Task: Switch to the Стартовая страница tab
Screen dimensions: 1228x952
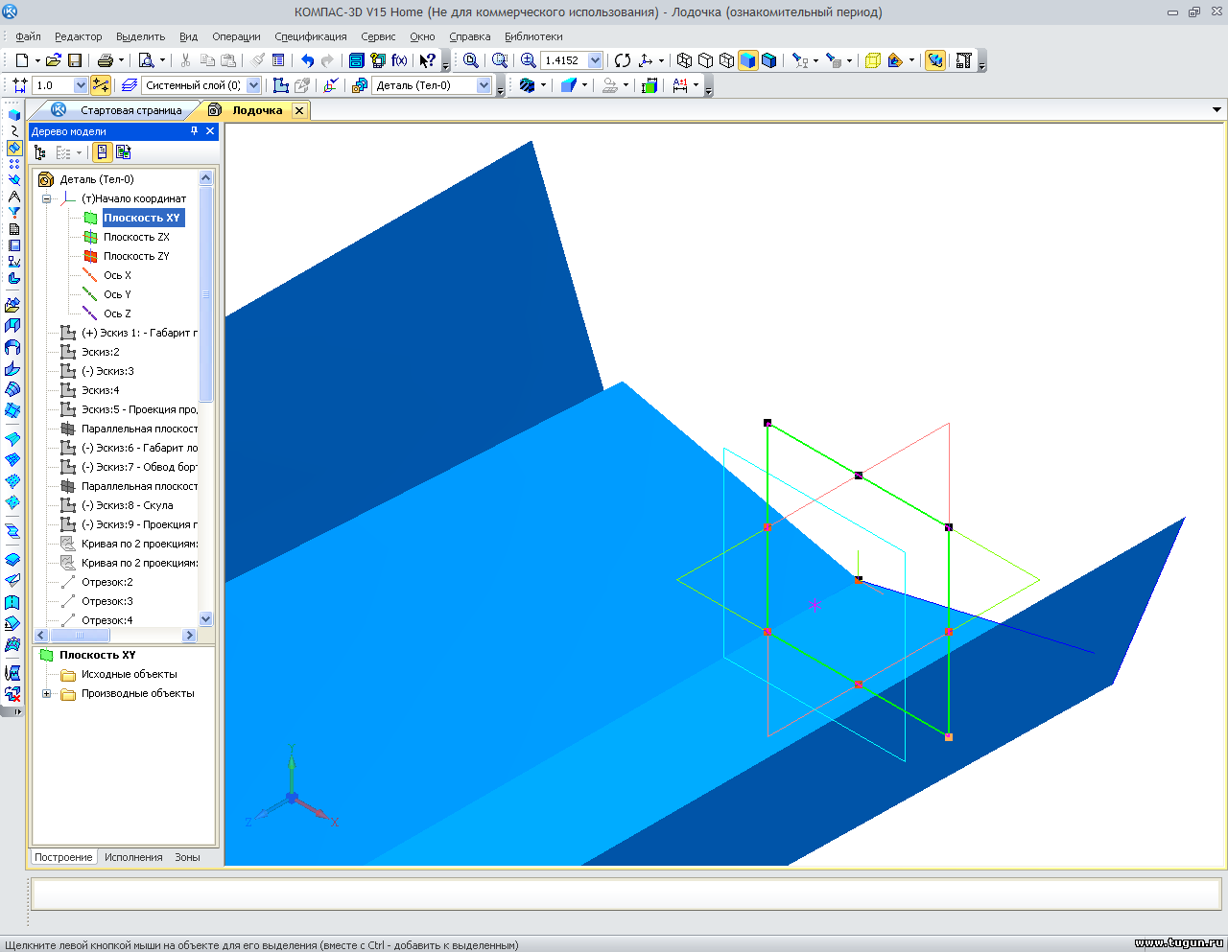Action: tap(130, 110)
